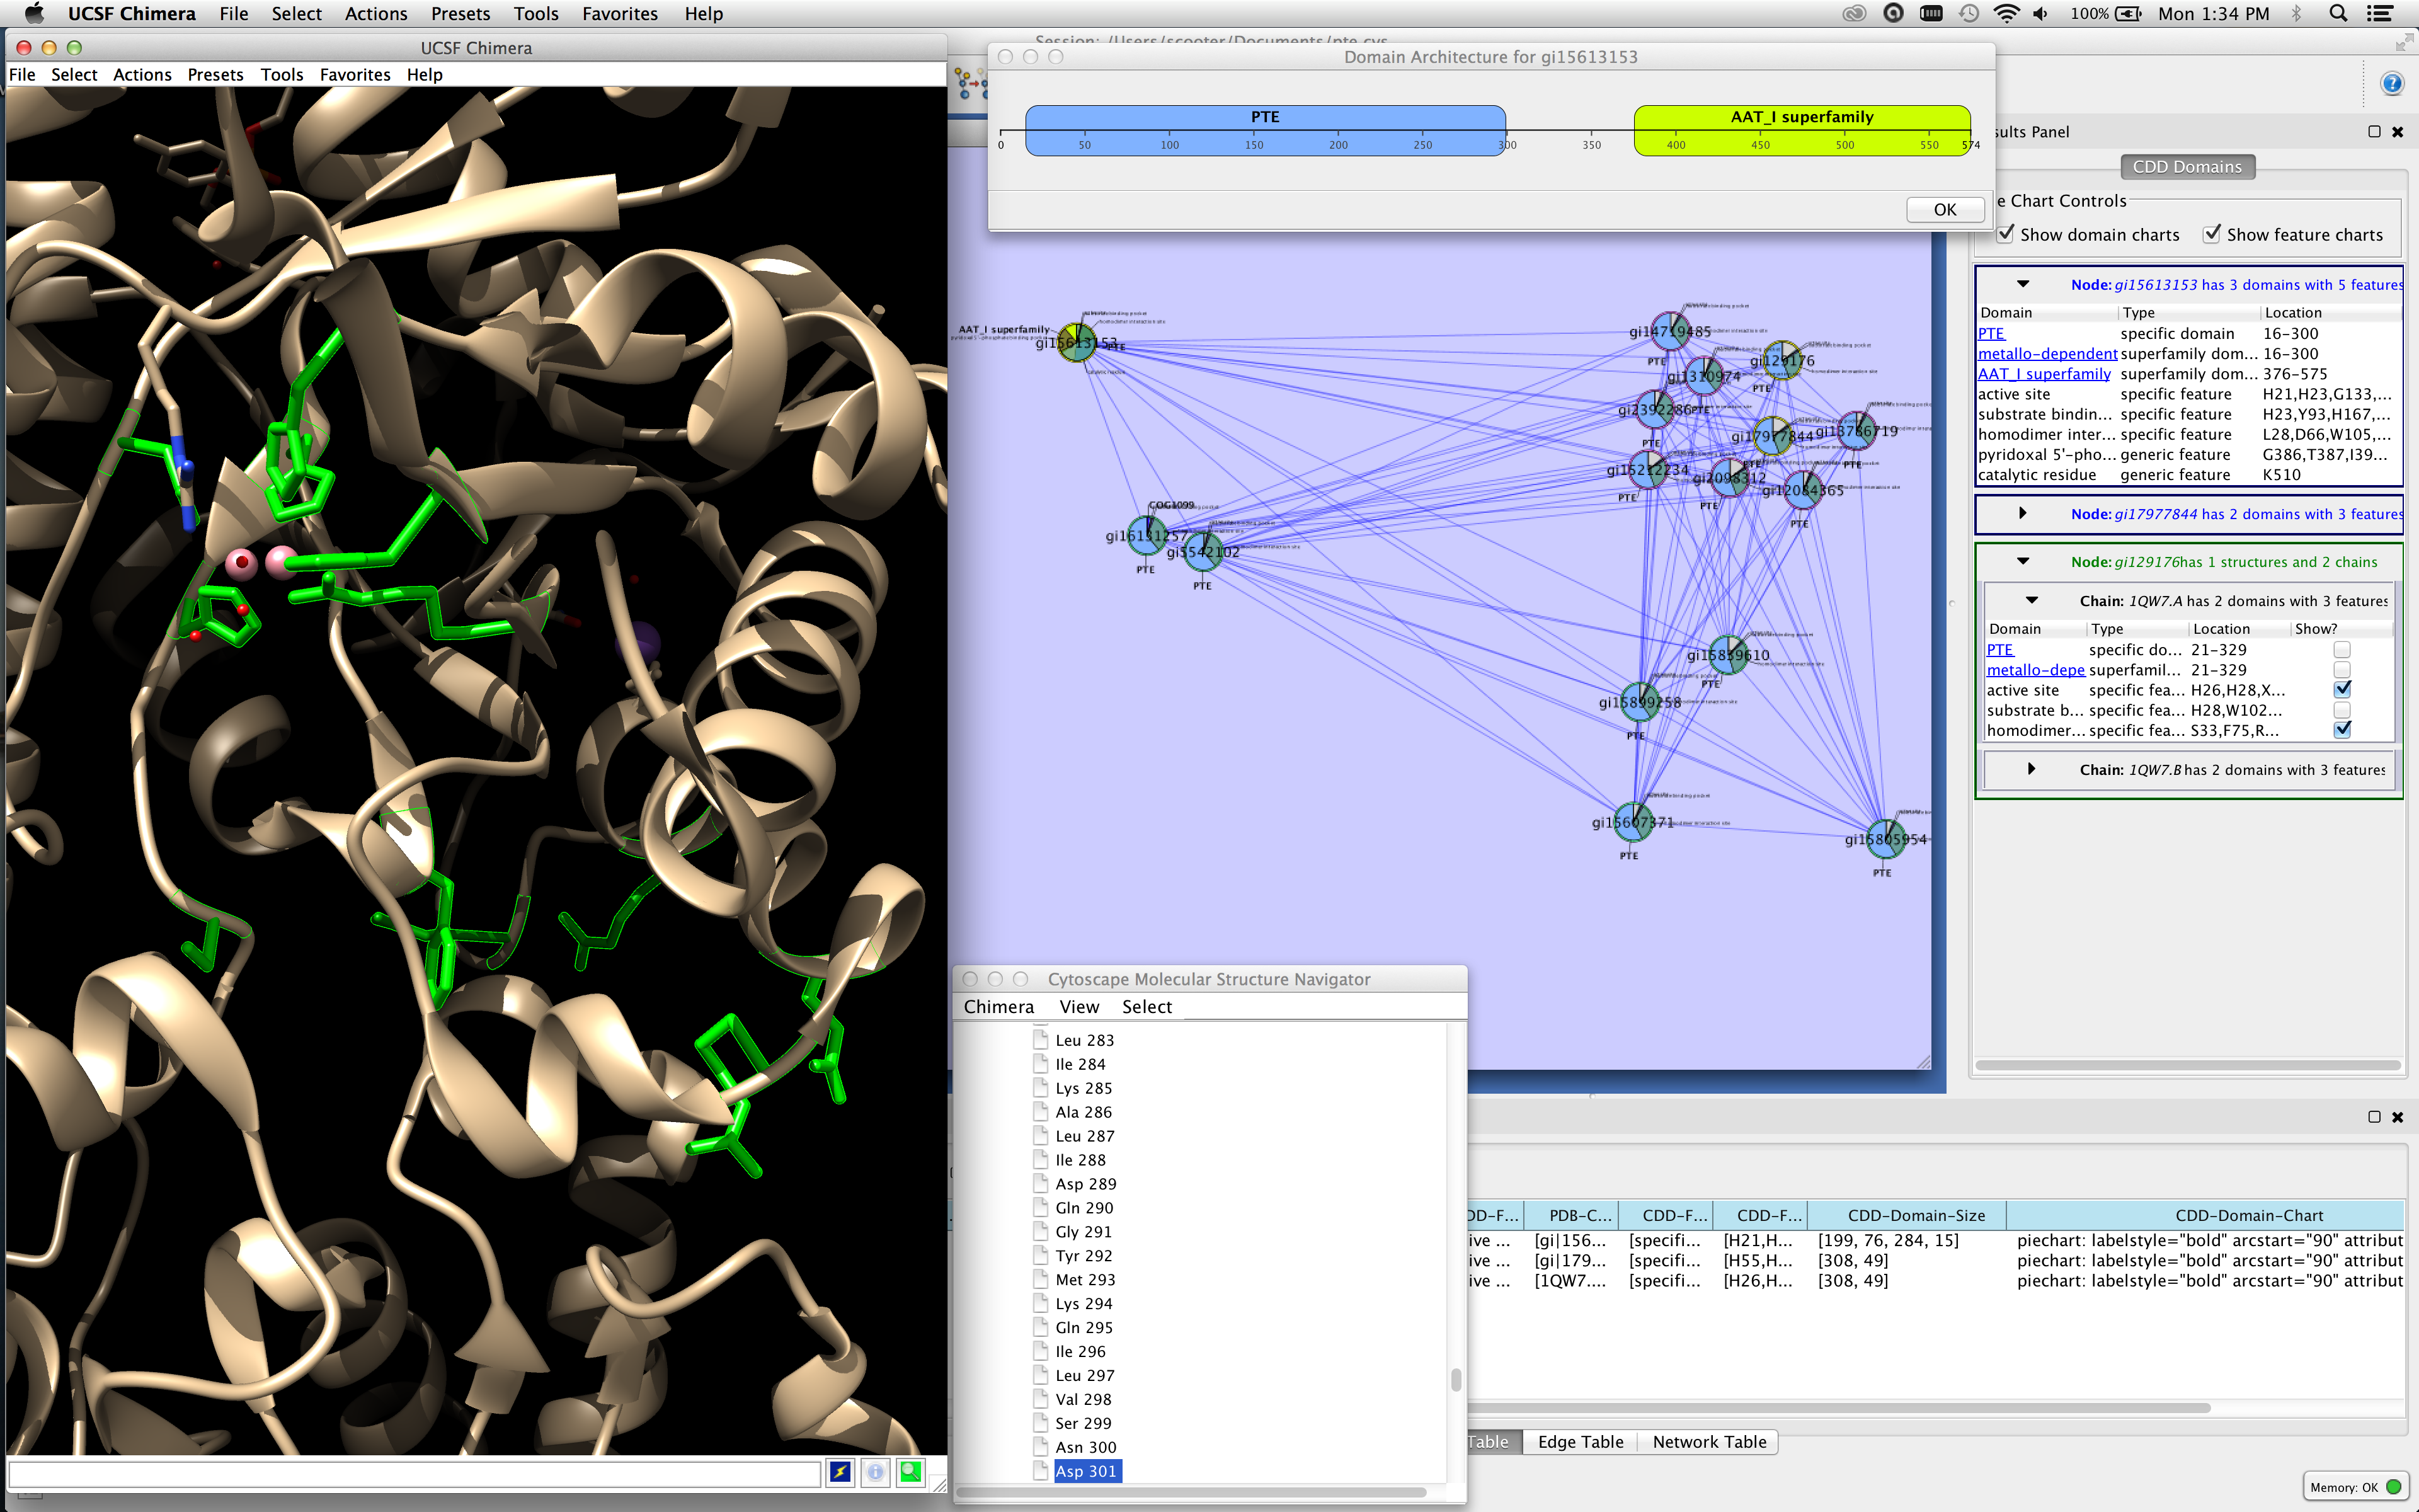Open the Presets menu in Chimera window

(x=215, y=75)
